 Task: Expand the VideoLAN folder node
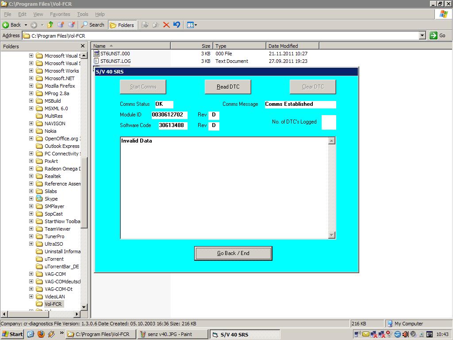point(31,296)
